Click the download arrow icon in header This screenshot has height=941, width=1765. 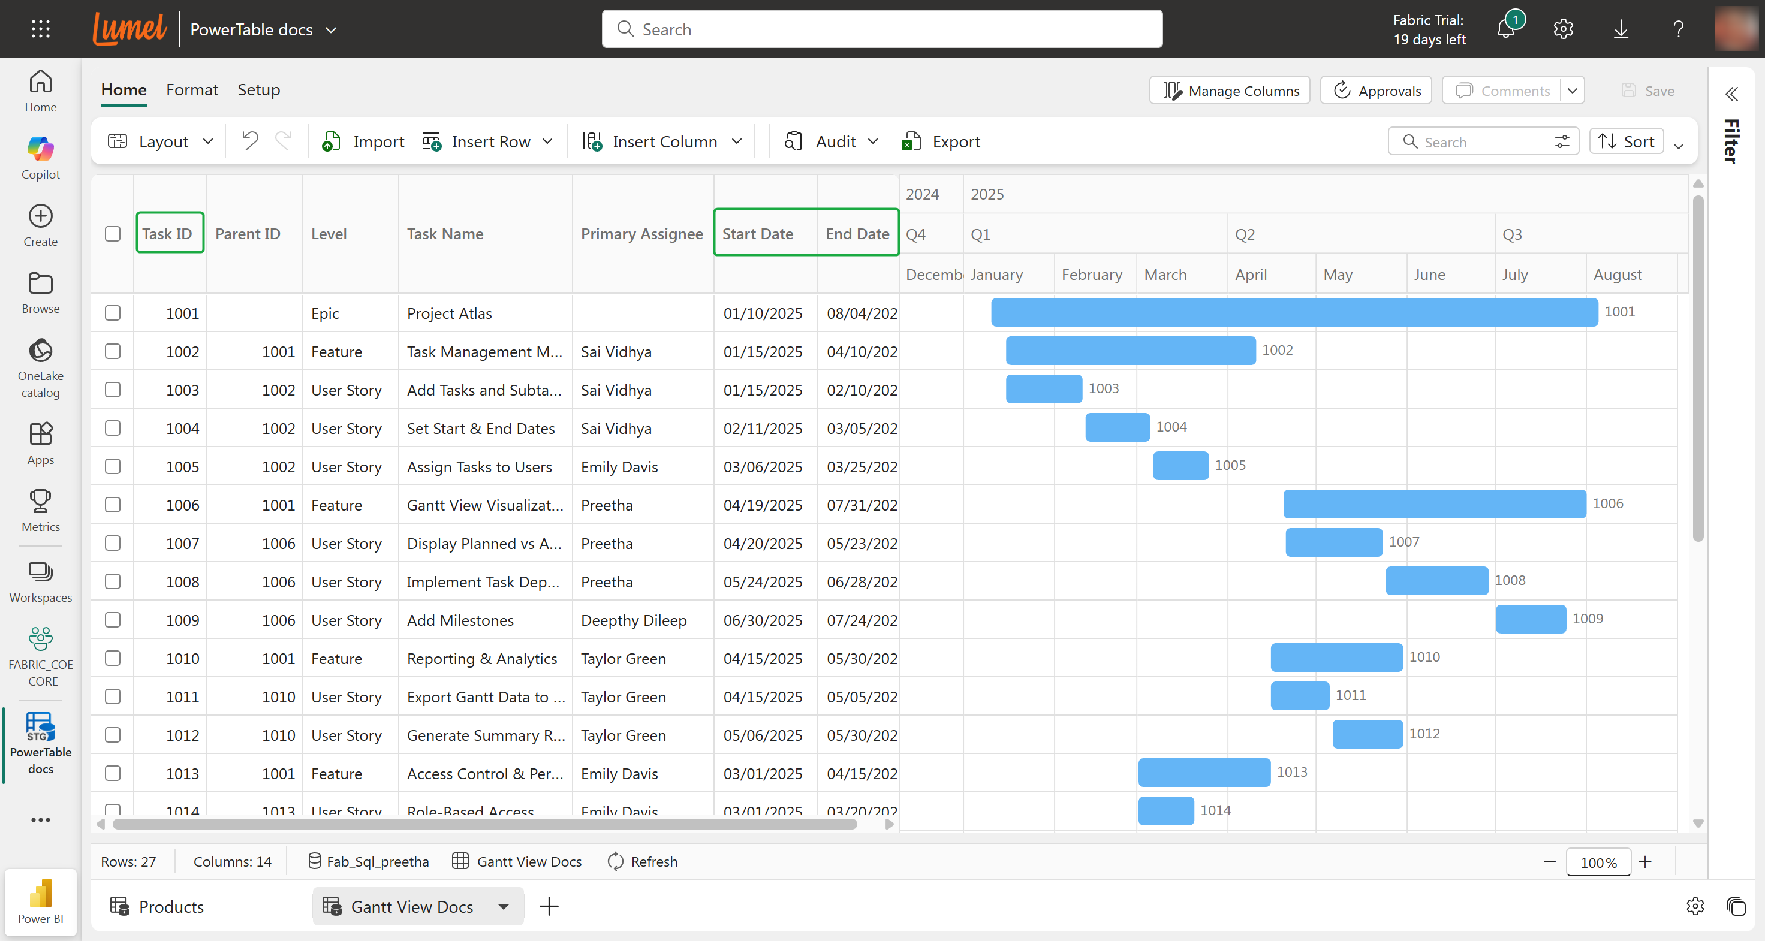(x=1621, y=29)
